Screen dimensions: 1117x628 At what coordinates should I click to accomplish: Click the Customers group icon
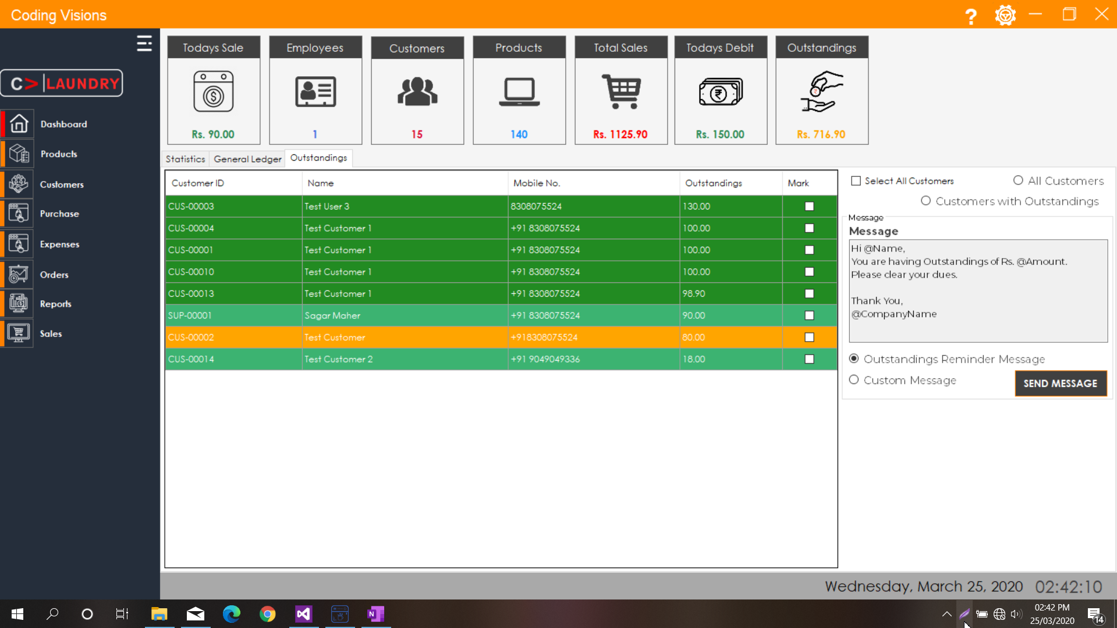click(417, 91)
